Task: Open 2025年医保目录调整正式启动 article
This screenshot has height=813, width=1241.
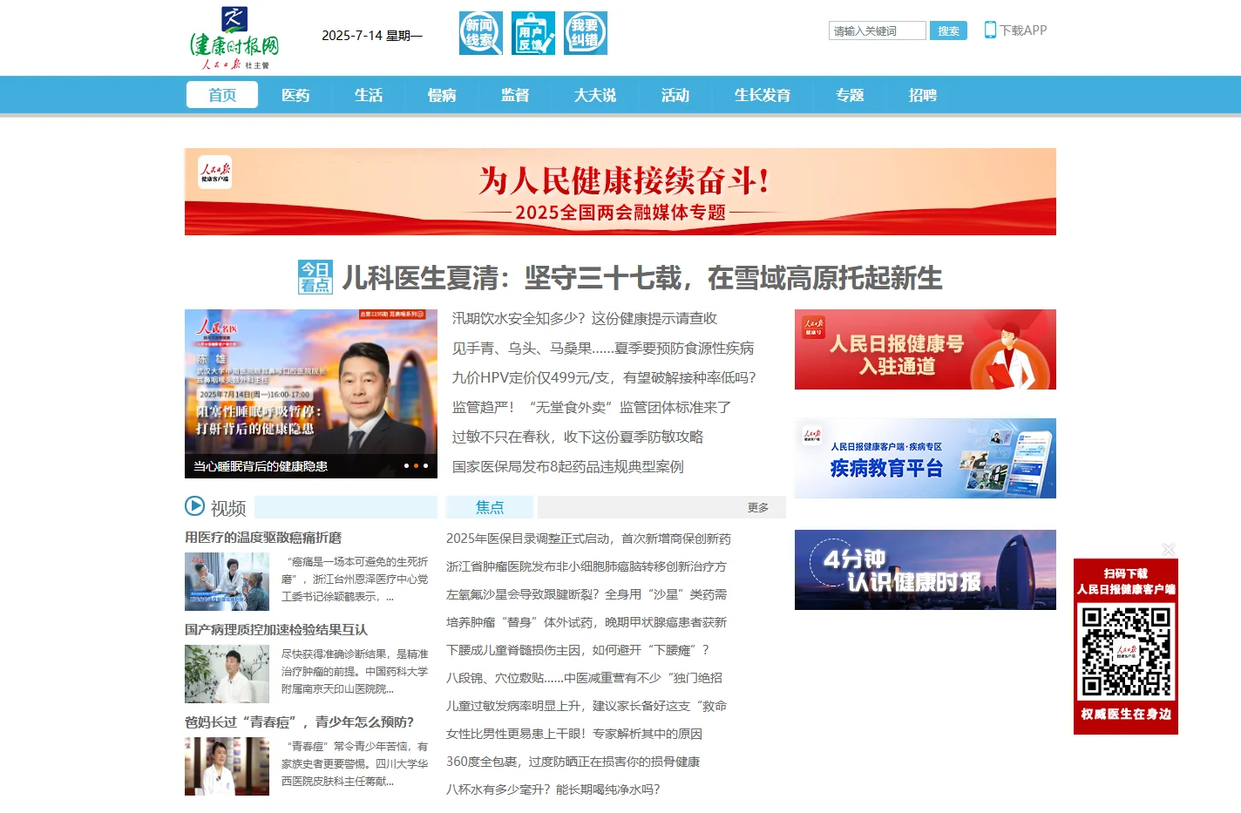Action: pos(588,539)
